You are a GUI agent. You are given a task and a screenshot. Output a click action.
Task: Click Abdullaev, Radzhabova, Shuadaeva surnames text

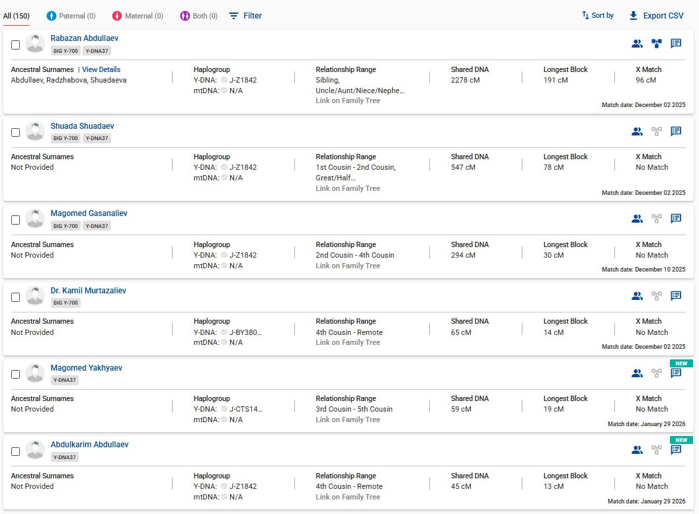(x=69, y=80)
